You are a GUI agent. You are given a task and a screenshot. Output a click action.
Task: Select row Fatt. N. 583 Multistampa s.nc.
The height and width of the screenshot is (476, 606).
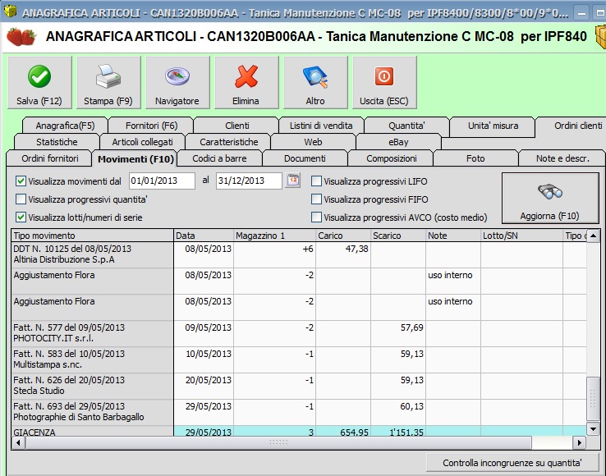pos(299,359)
